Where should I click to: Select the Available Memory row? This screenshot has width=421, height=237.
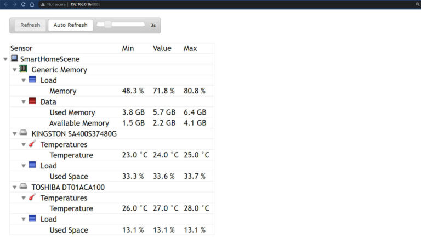[x=79, y=123]
